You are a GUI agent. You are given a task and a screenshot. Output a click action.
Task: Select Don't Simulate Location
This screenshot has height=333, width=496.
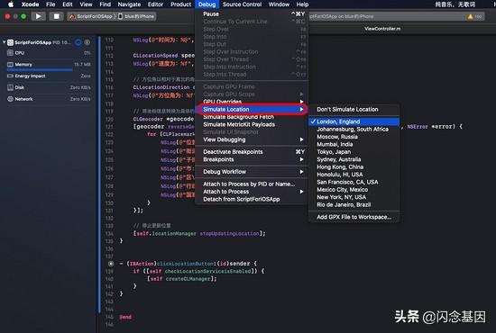pyautogui.click(x=354, y=109)
